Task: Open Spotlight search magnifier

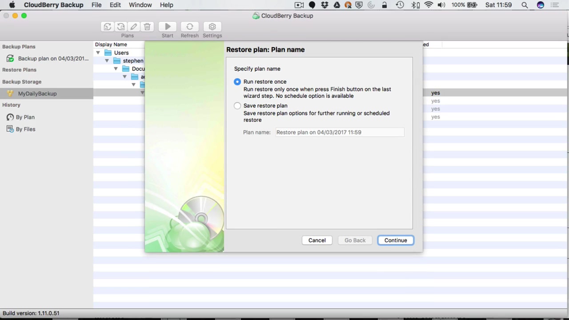Action: [x=525, y=5]
